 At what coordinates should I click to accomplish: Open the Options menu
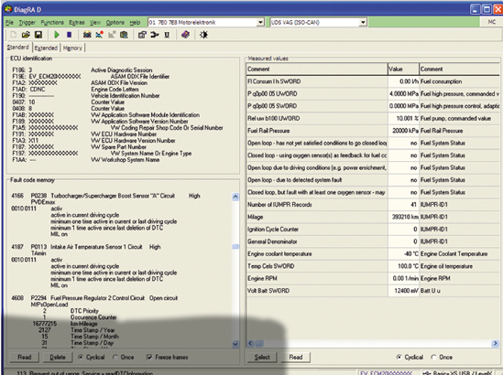[x=115, y=23]
